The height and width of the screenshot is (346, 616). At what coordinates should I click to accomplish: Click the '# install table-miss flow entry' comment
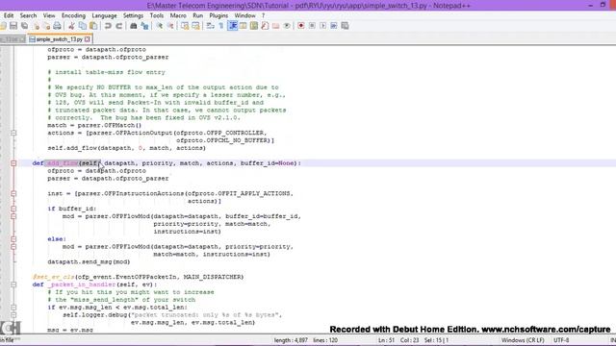(x=106, y=72)
